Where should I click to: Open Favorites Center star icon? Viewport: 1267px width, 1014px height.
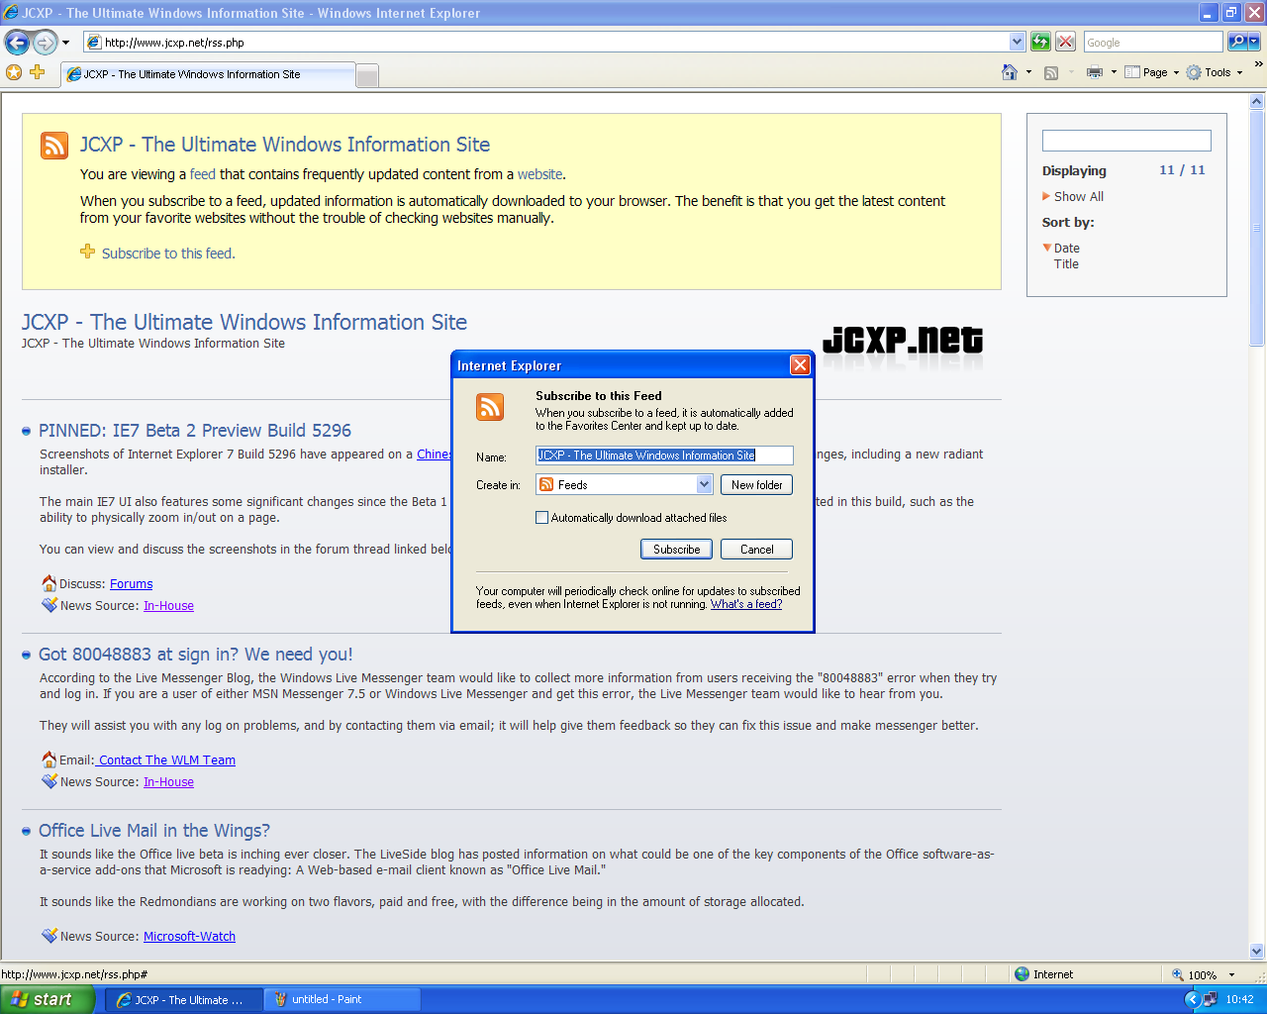click(14, 72)
